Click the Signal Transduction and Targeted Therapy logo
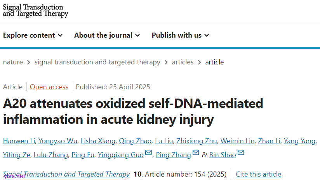 click(x=35, y=10)
